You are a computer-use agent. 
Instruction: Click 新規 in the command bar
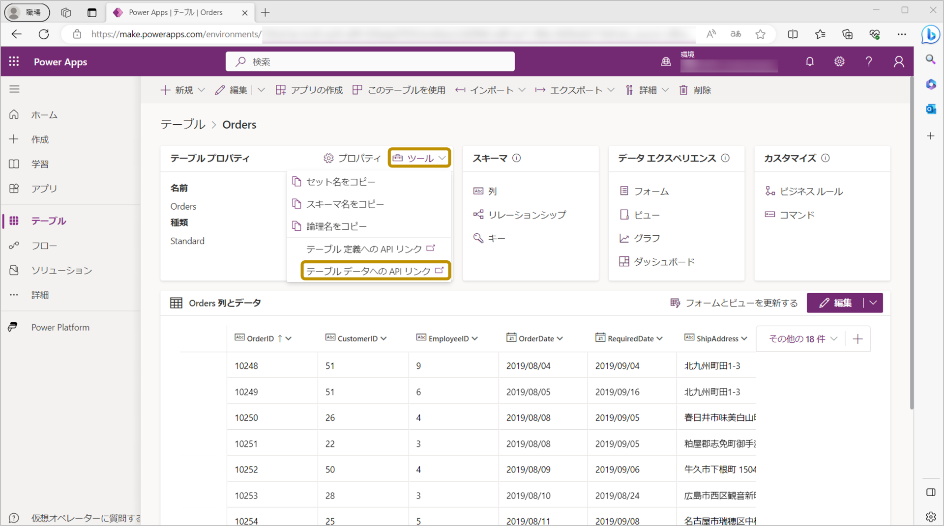(x=182, y=90)
